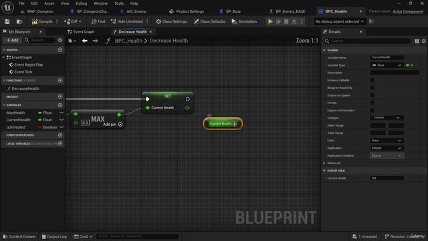Screen dimensions: 428x241
Task: Open the Compile options menu
Action: (x=57, y=21)
